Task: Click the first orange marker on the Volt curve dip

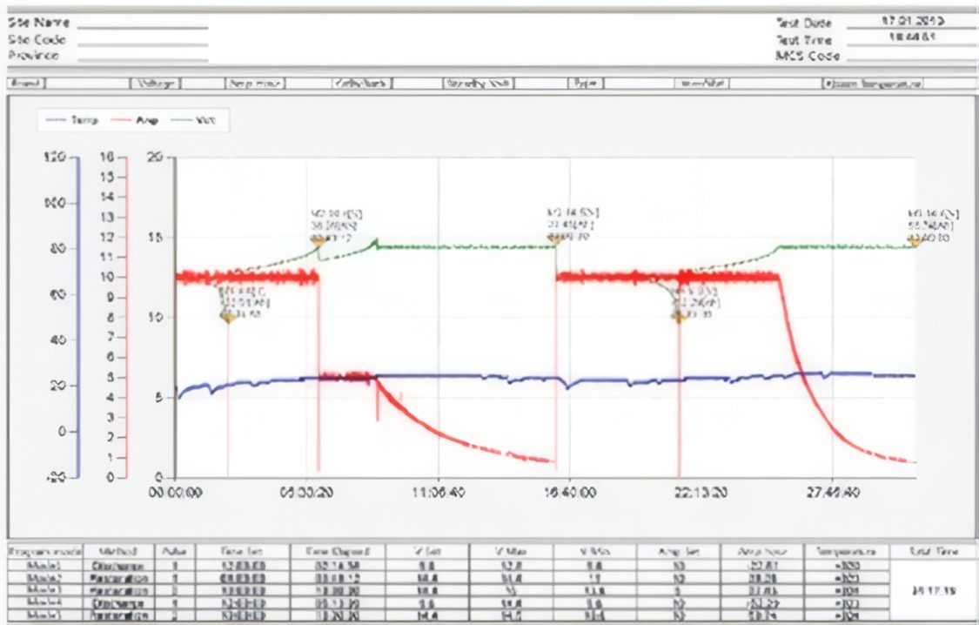Action: pos(229,317)
